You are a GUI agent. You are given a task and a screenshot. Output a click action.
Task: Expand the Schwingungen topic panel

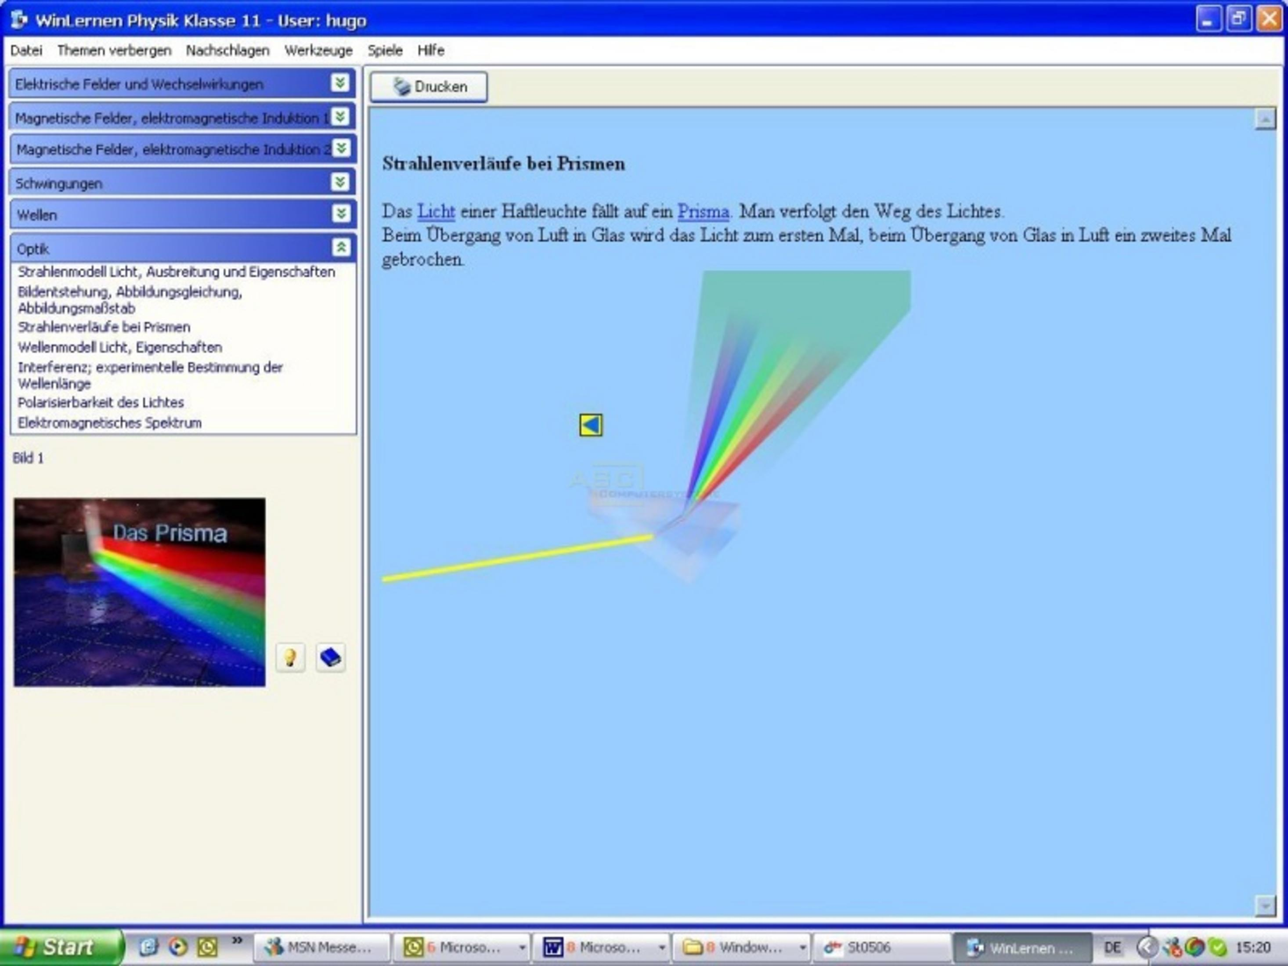click(x=340, y=183)
